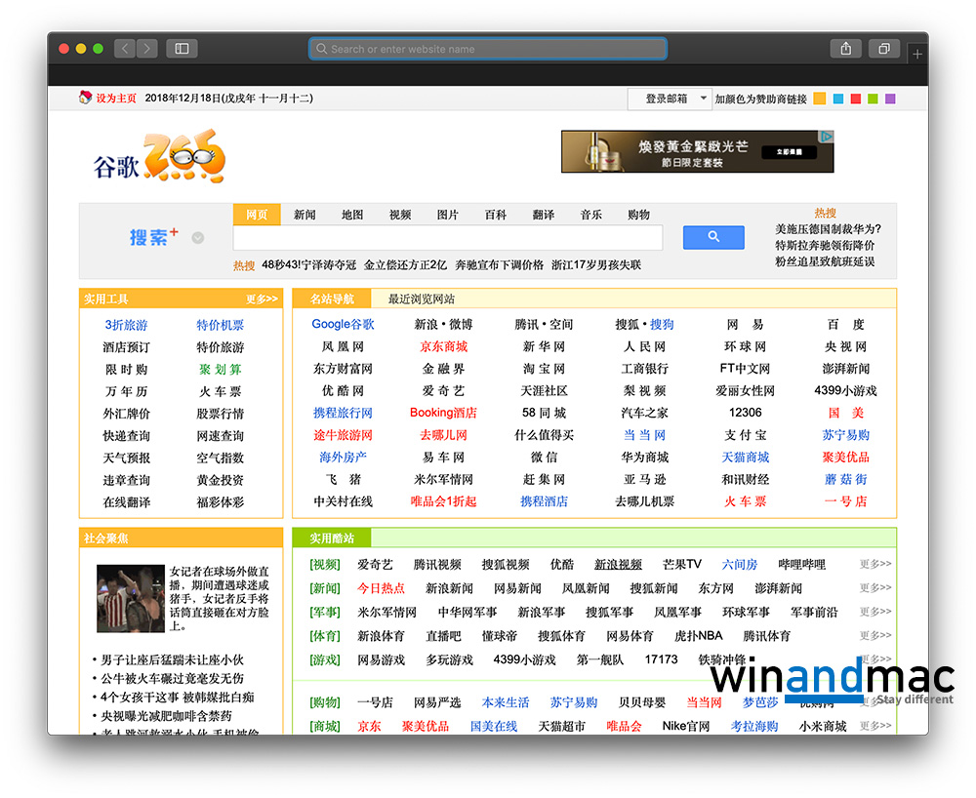Screen dimensions: 976x798
Task: Click the 谷歌365 site logo
Action: tap(160, 158)
